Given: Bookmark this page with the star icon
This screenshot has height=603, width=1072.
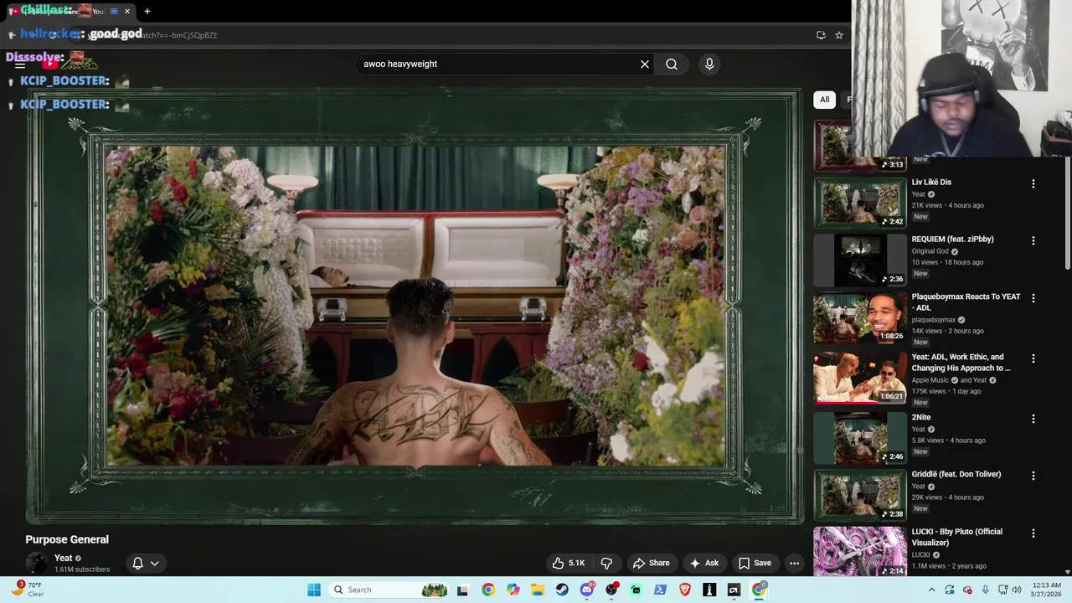Looking at the screenshot, I should click(x=839, y=35).
